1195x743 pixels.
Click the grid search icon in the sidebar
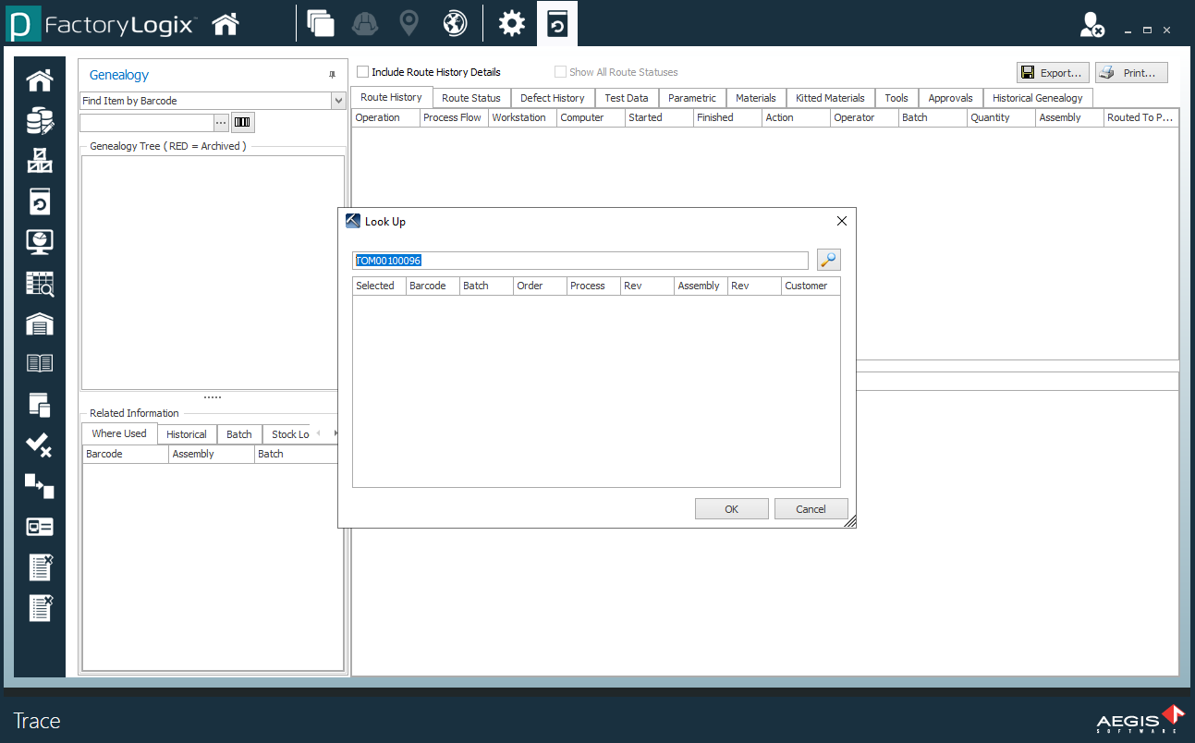tap(39, 282)
